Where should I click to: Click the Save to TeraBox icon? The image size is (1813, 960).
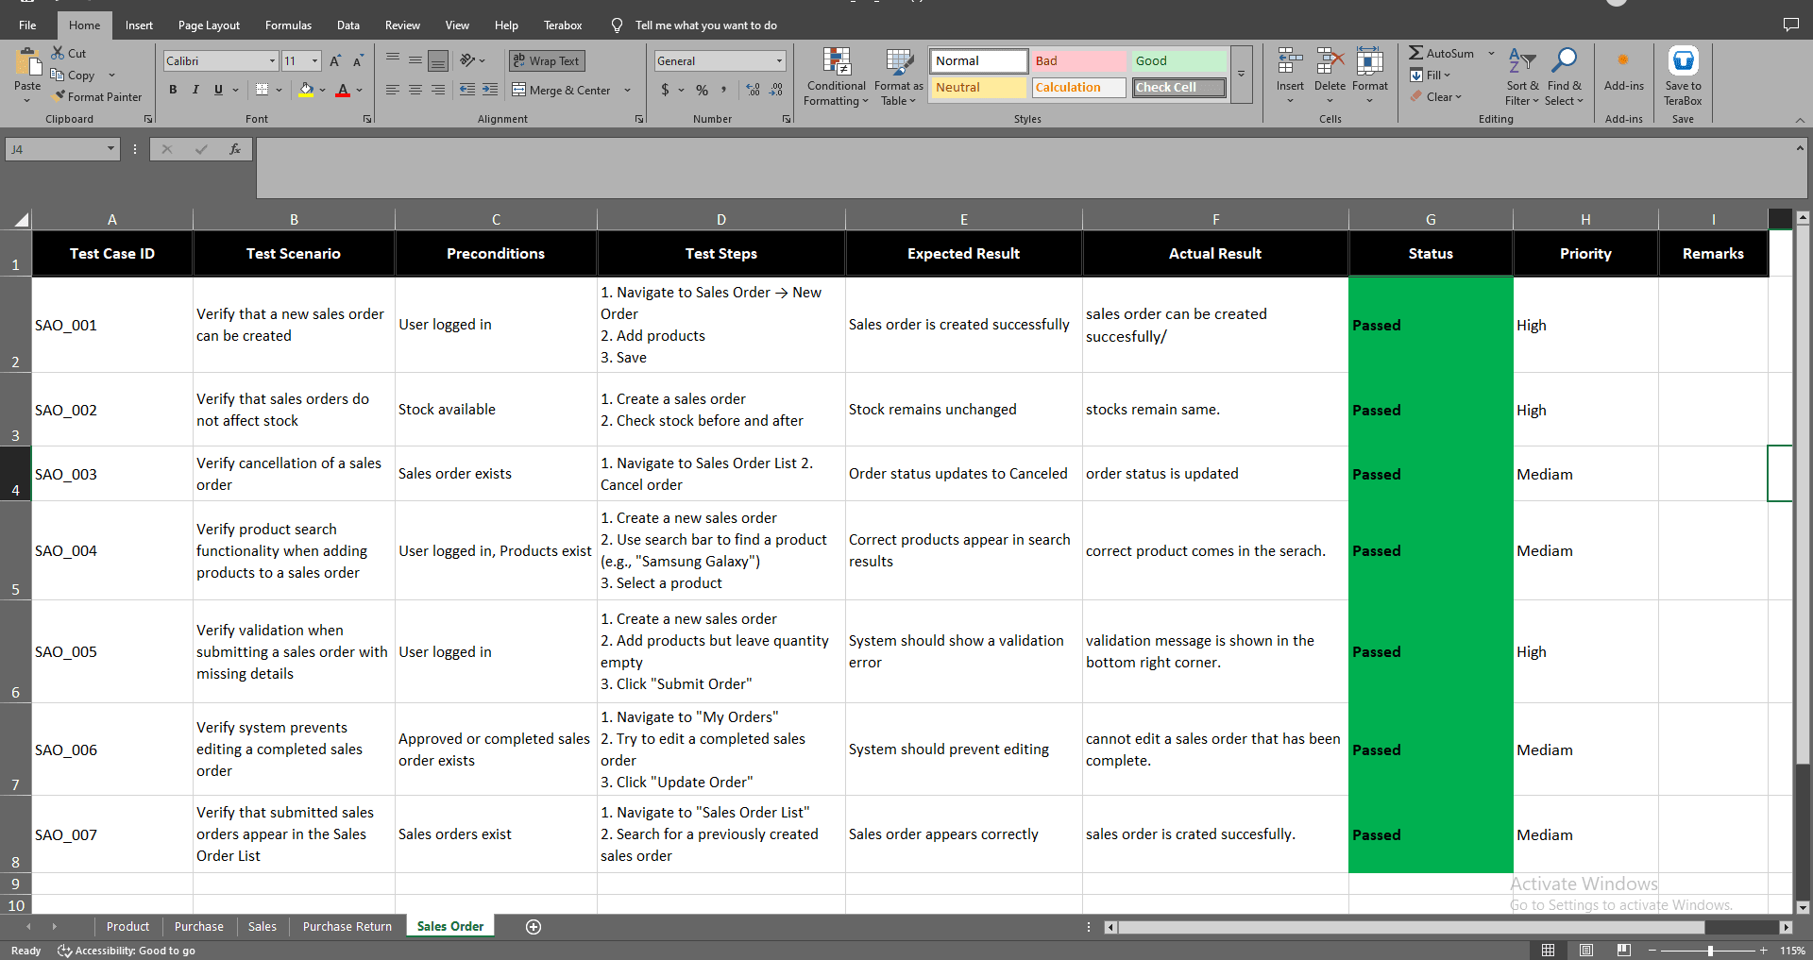click(x=1683, y=61)
